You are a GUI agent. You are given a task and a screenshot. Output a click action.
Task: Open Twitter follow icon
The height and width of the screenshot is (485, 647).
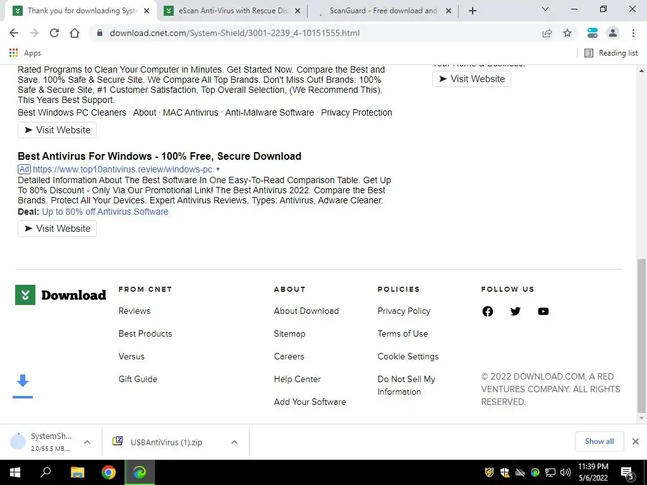pyautogui.click(x=516, y=311)
